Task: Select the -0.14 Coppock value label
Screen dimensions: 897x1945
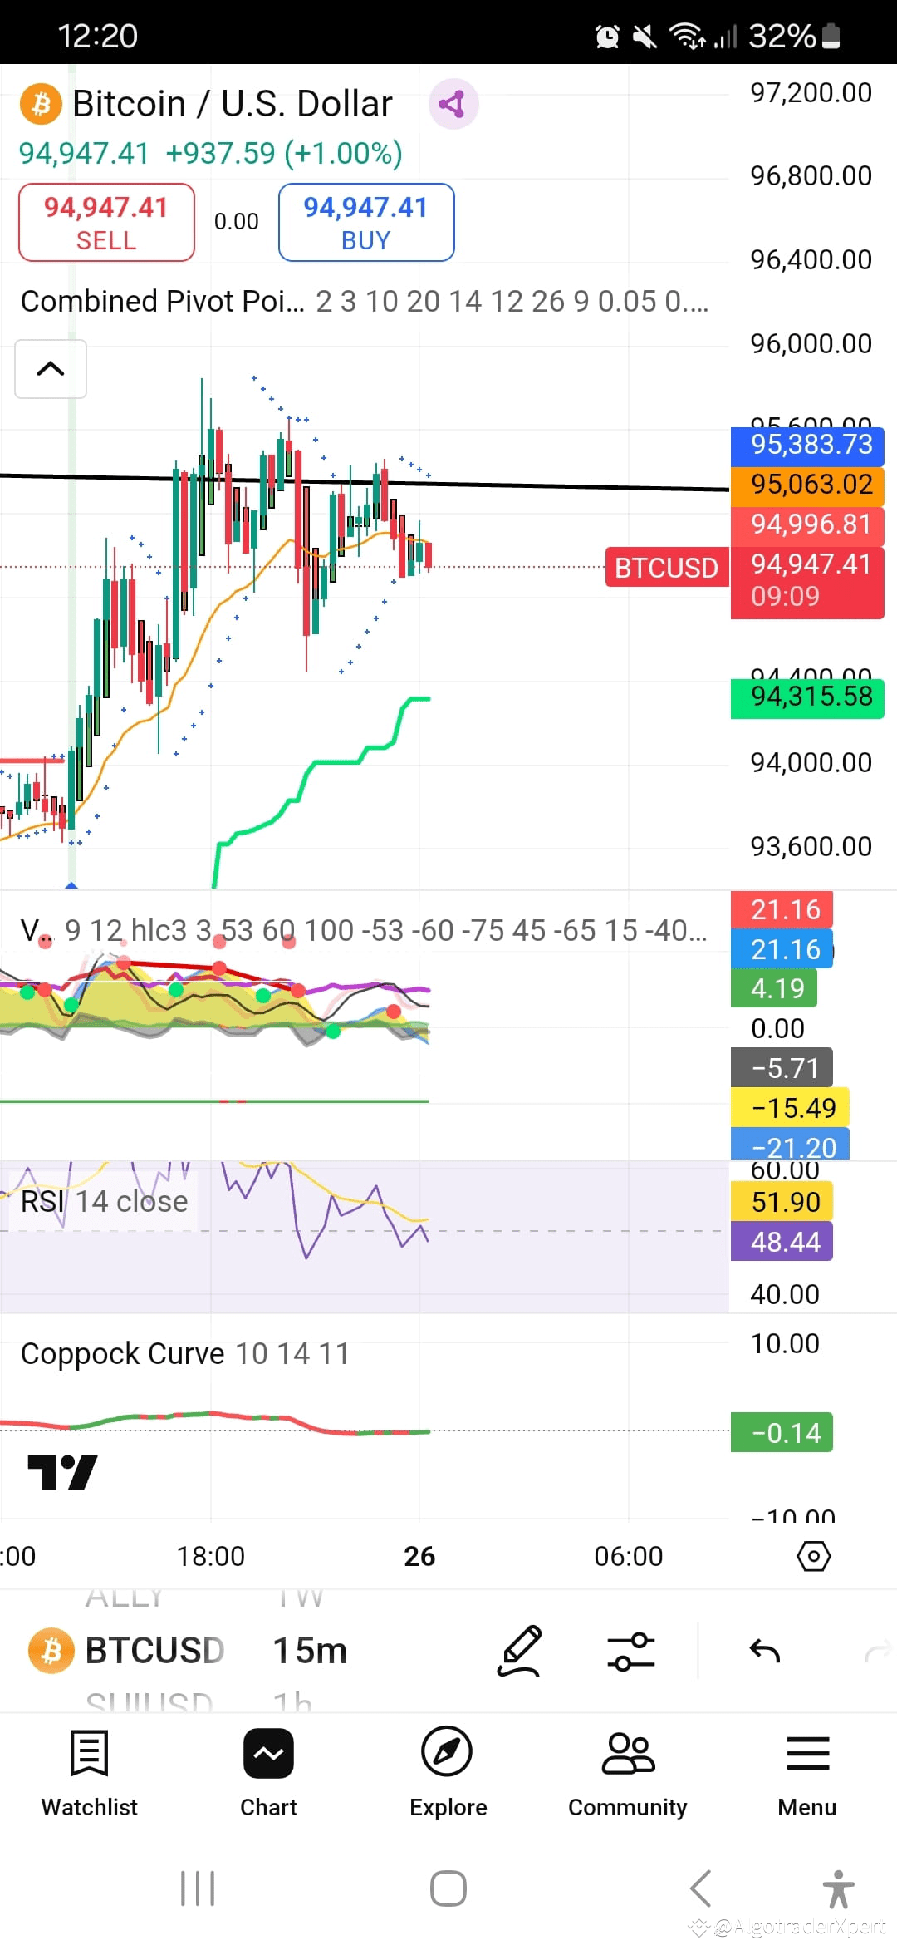Action: pos(782,1433)
